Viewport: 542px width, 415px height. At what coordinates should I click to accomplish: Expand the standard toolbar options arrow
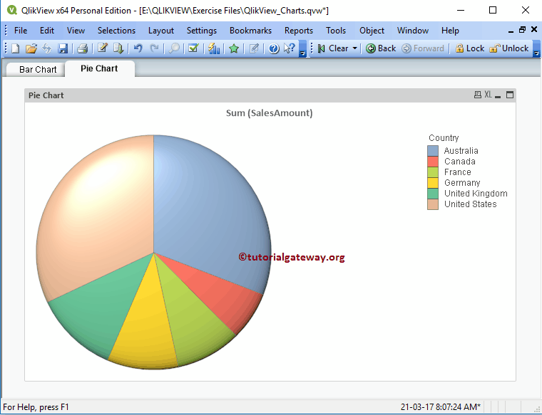tap(302, 48)
